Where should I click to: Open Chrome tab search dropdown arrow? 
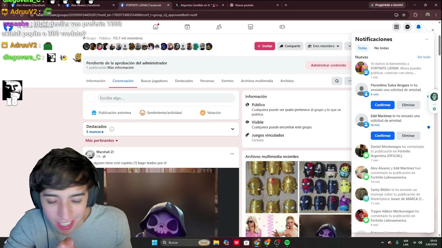(x=4, y=5)
